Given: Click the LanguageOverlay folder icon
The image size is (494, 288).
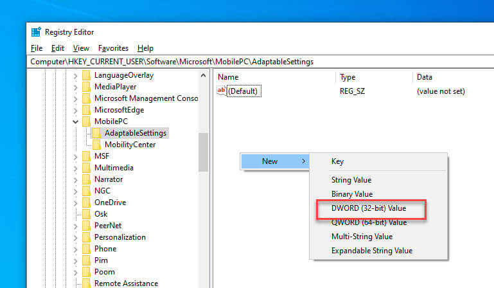Looking at the screenshot, I should (86, 75).
